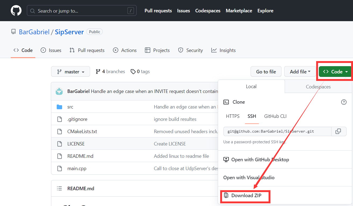Click the tag icon beside 0 tags
Viewport: 353px width, 206px height.
[133, 71]
